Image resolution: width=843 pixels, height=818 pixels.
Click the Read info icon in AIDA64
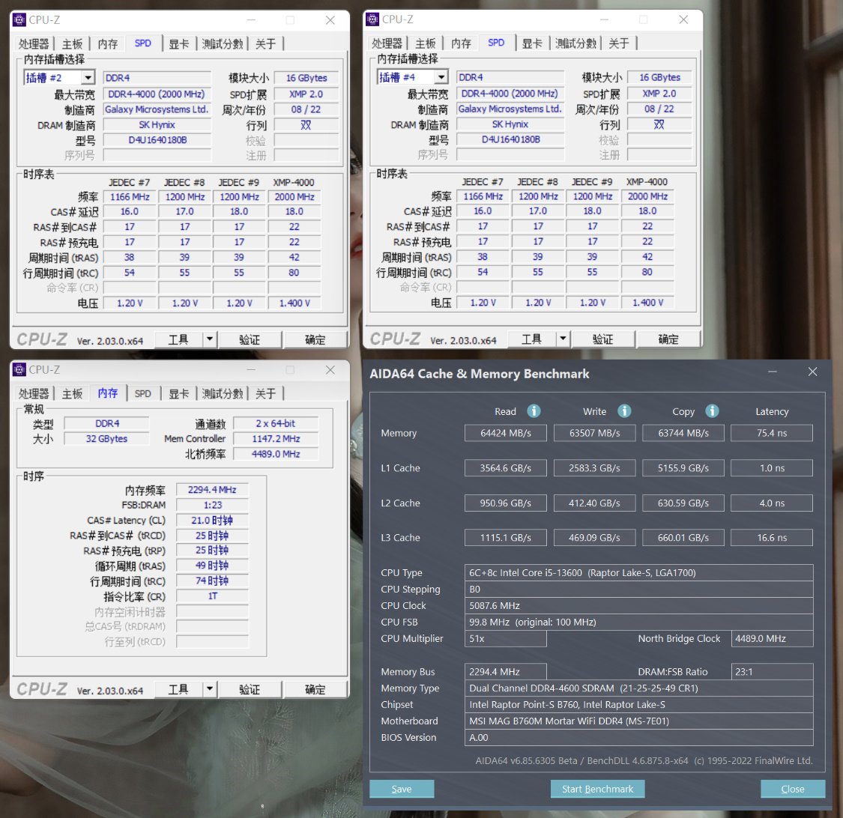(534, 411)
